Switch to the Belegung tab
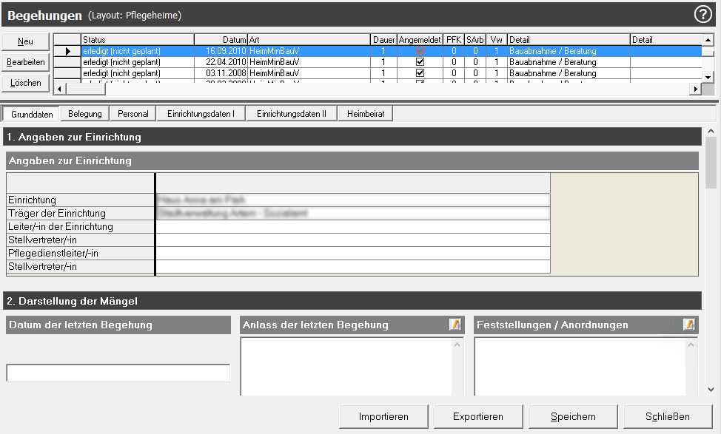This screenshot has height=434, width=721. point(85,114)
